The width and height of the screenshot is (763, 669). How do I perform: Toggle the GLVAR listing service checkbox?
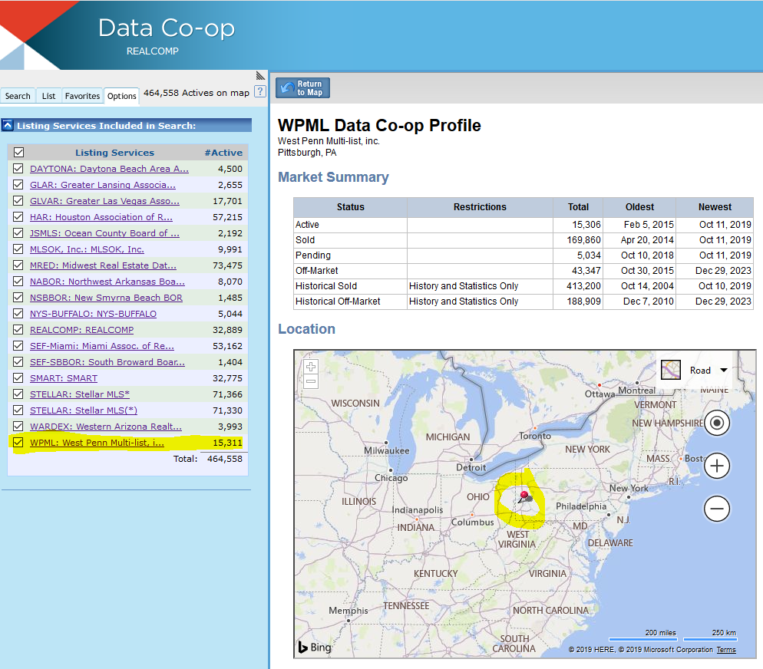(18, 200)
